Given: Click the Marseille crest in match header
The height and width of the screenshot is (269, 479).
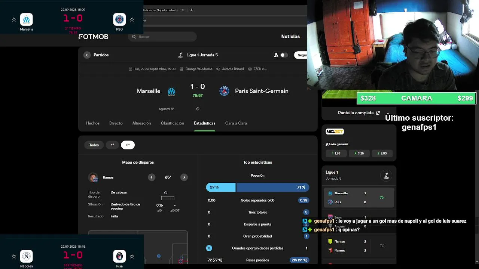Looking at the screenshot, I should click(171, 91).
